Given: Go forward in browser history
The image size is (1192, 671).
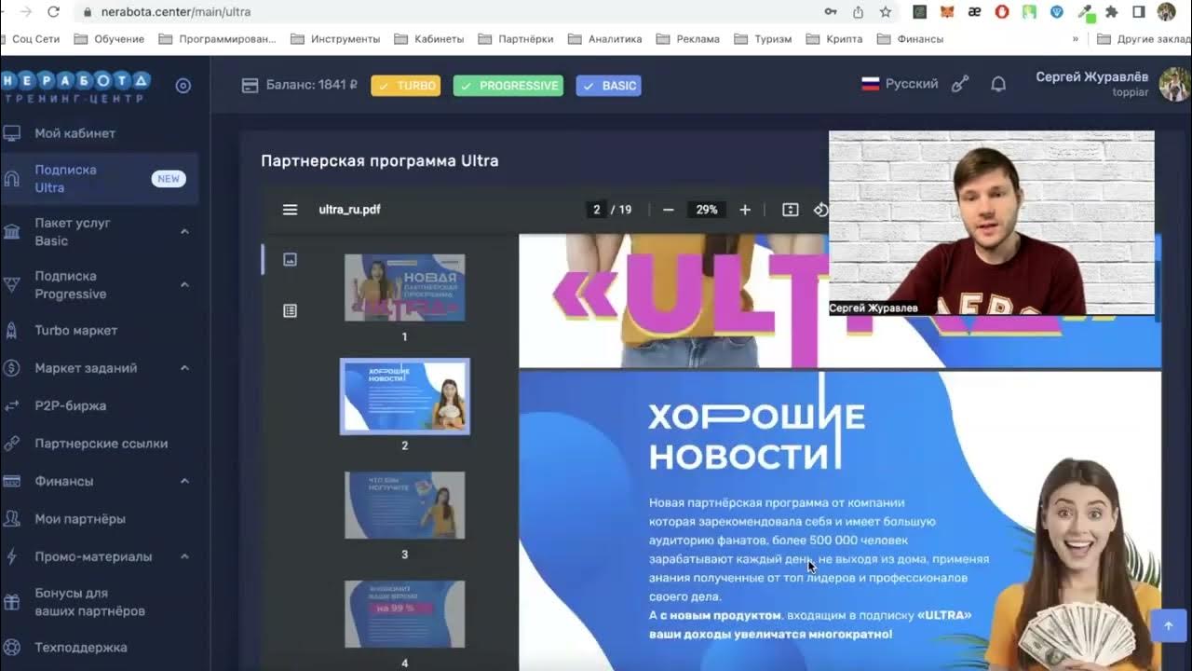Looking at the screenshot, I should coord(25,12).
